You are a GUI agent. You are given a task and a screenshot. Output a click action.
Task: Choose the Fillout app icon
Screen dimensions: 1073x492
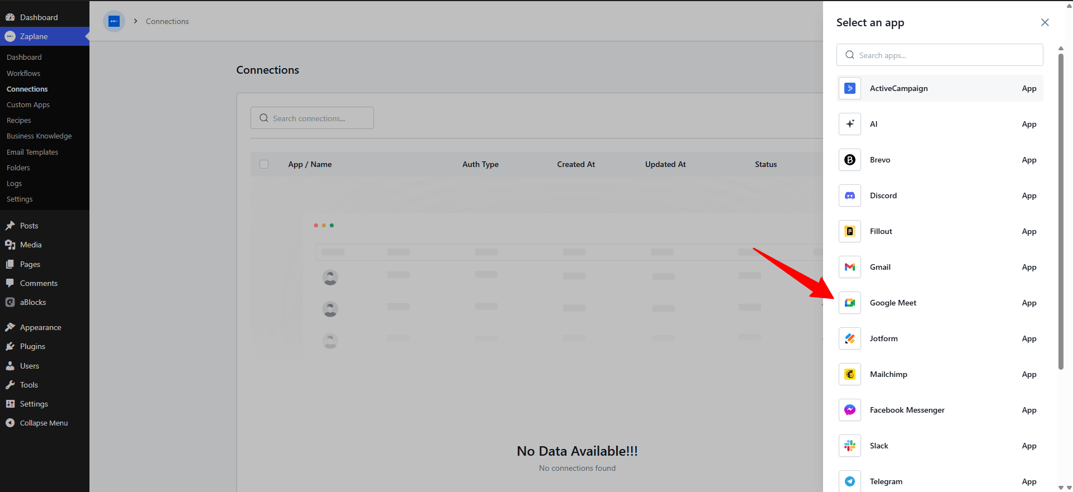(x=850, y=231)
